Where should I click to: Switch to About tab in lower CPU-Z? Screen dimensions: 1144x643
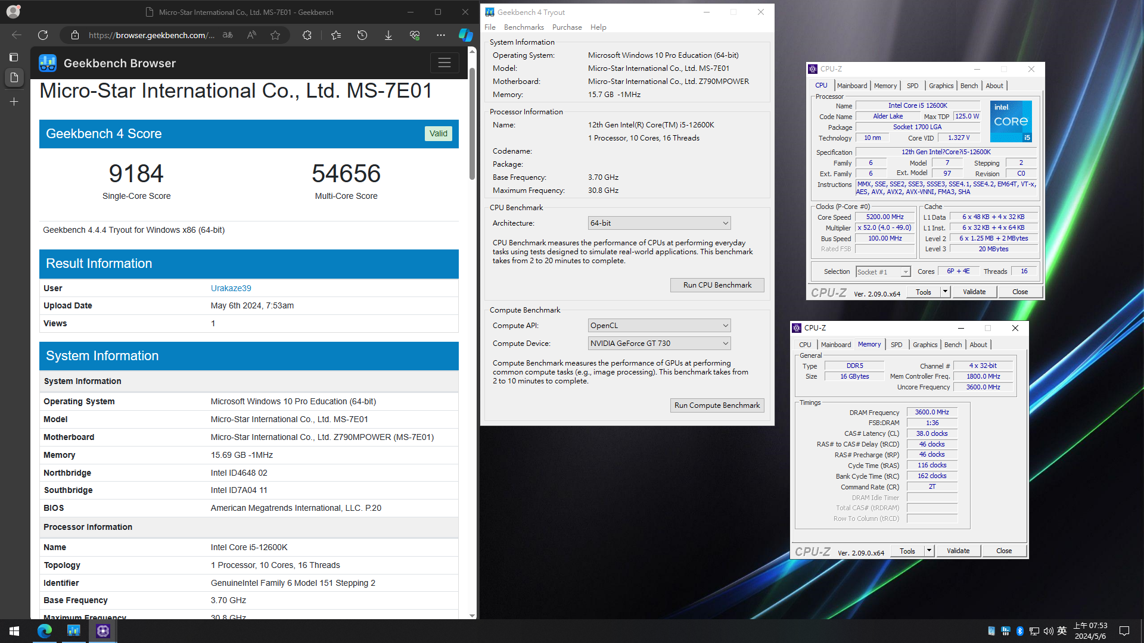tap(978, 345)
